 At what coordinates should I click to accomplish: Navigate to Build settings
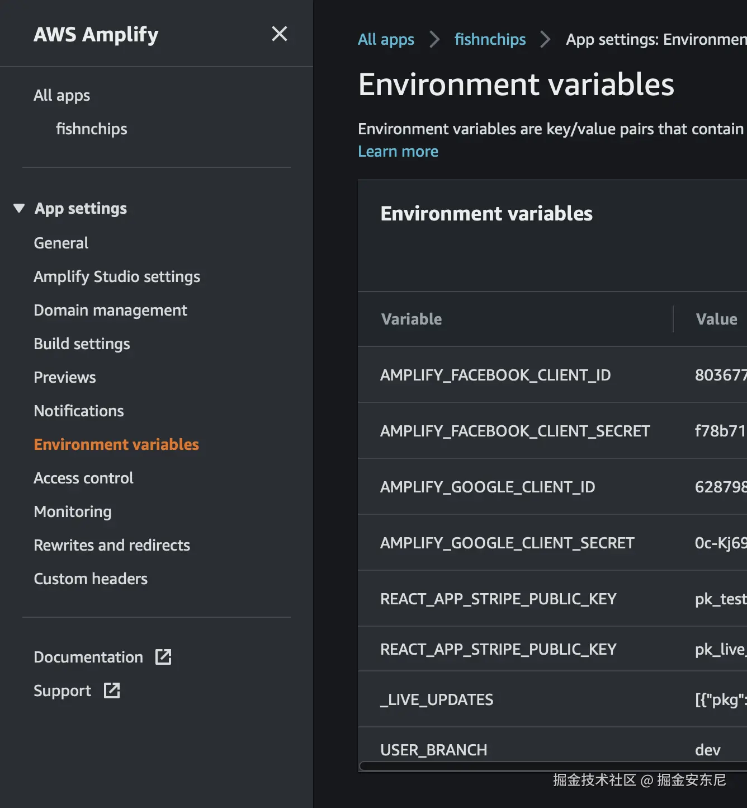(82, 344)
